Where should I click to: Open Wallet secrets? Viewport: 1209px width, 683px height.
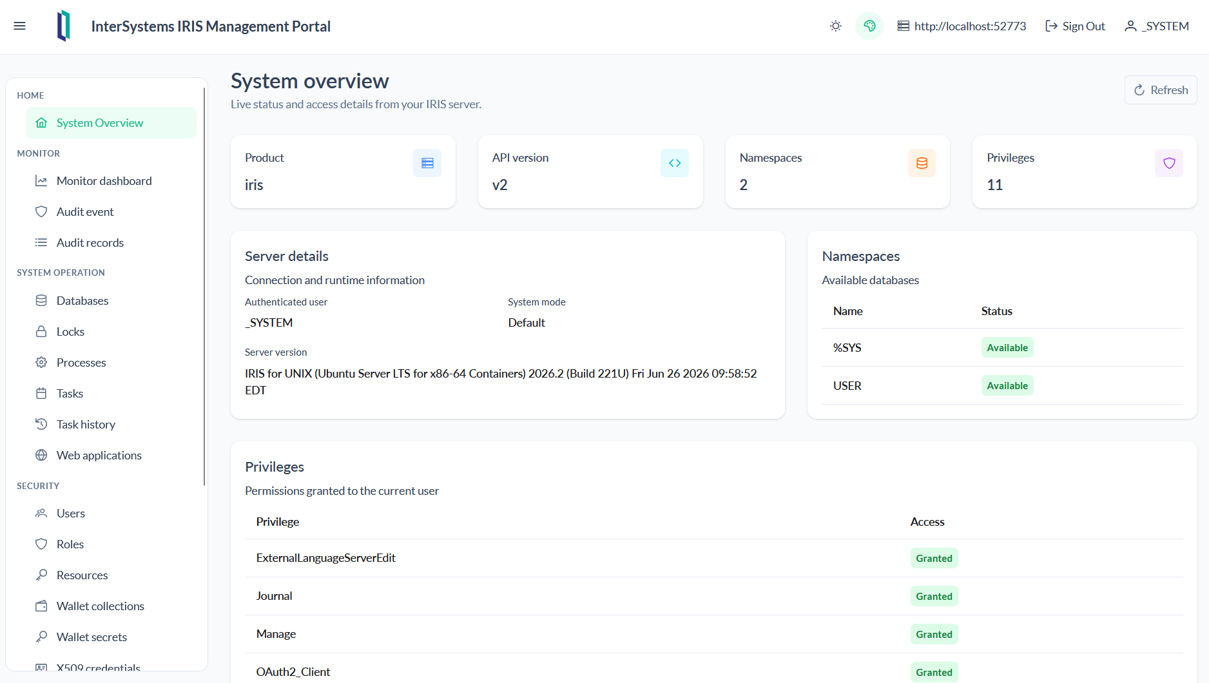click(x=111, y=637)
